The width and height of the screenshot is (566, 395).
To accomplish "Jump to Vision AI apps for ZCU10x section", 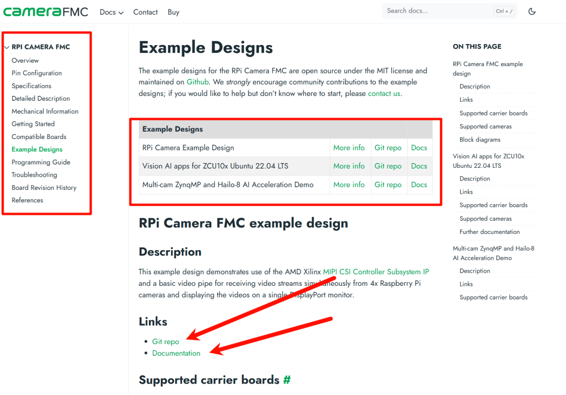I will [488, 161].
